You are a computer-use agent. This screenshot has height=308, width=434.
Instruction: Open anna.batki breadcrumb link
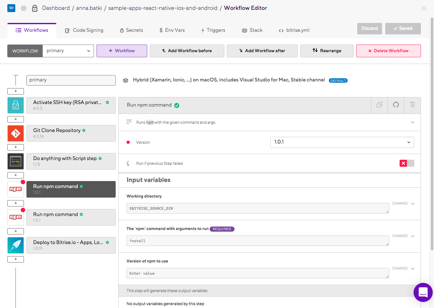click(x=89, y=8)
